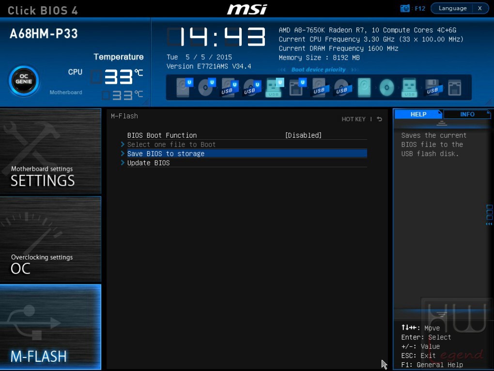Screen dimensions: 494x371
Task: Click the Current CPU Frequency 3.30 GHz line
Action: pyautogui.click(x=371, y=39)
